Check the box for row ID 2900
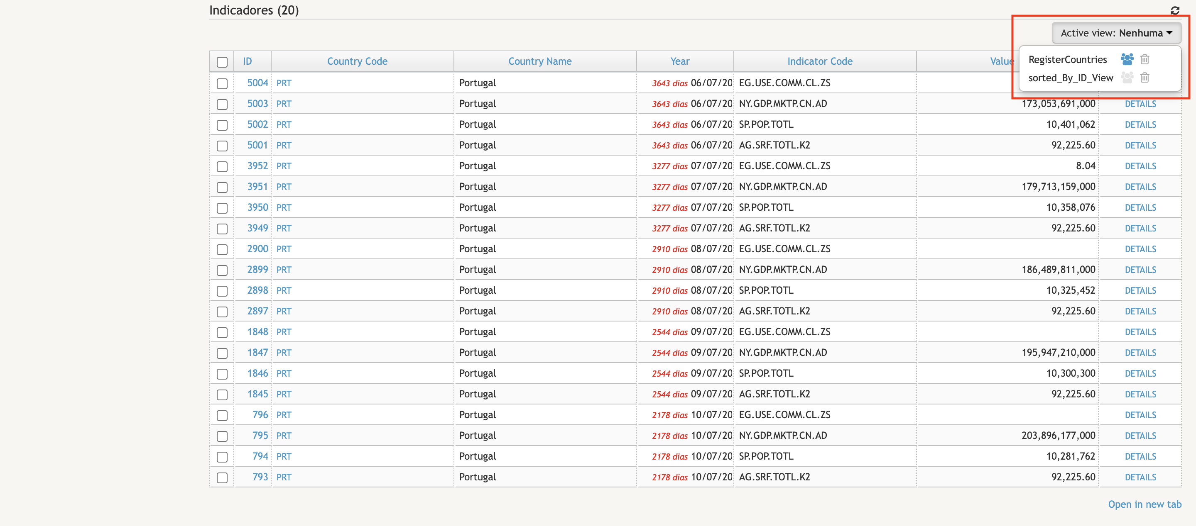1196x526 pixels. (222, 250)
